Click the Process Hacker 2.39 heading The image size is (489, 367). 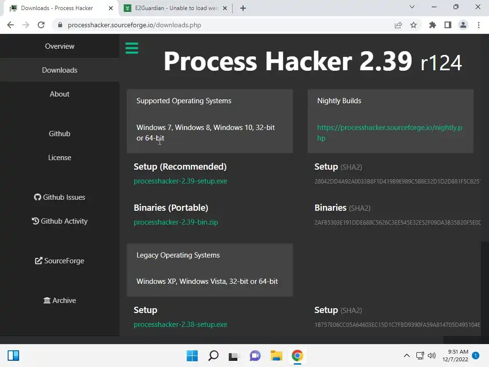pos(312,61)
